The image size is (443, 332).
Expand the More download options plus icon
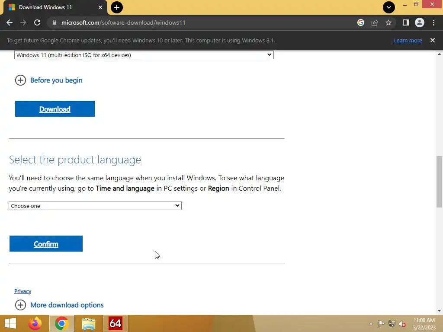pos(20,305)
